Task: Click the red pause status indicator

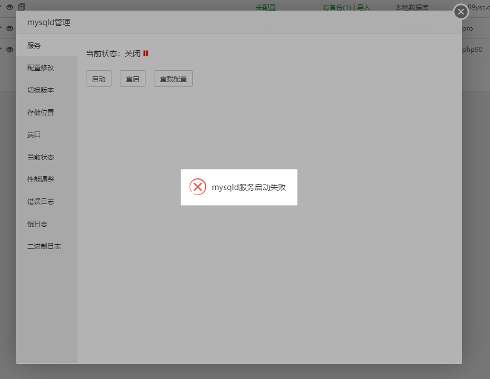Action: tap(145, 54)
